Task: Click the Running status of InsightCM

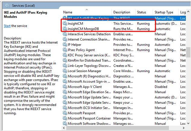Action: (143, 23)
